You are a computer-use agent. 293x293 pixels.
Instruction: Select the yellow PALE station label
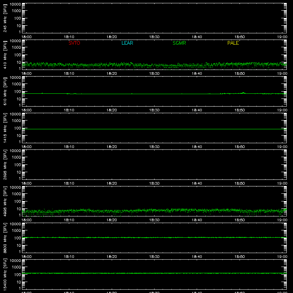coord(233,43)
